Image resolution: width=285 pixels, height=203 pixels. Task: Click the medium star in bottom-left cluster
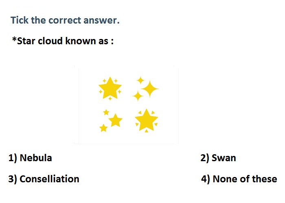[x=115, y=120]
